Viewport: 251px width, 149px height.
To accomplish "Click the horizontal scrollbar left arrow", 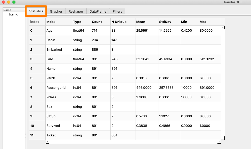I will 47,142.
